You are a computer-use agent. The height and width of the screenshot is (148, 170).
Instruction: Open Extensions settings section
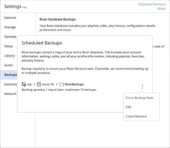tap(11, 84)
